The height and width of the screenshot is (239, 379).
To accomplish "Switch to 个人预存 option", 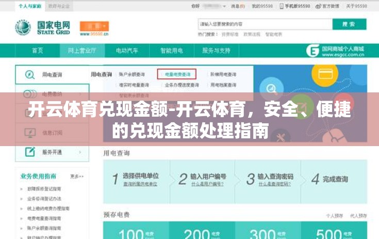I will (334, 216).
